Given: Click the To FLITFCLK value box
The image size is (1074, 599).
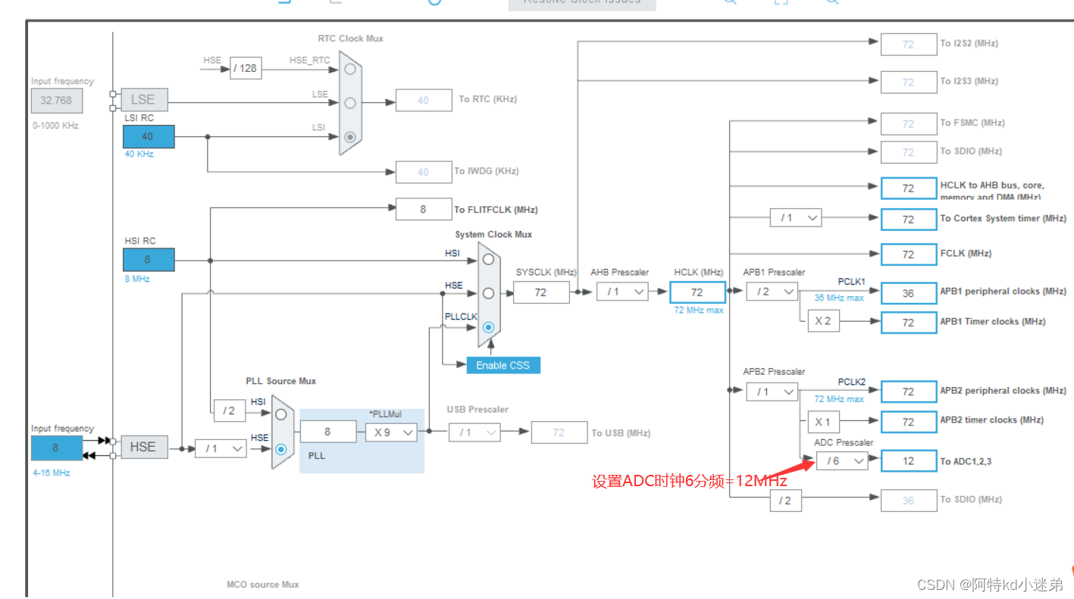Looking at the screenshot, I should pos(424,209).
